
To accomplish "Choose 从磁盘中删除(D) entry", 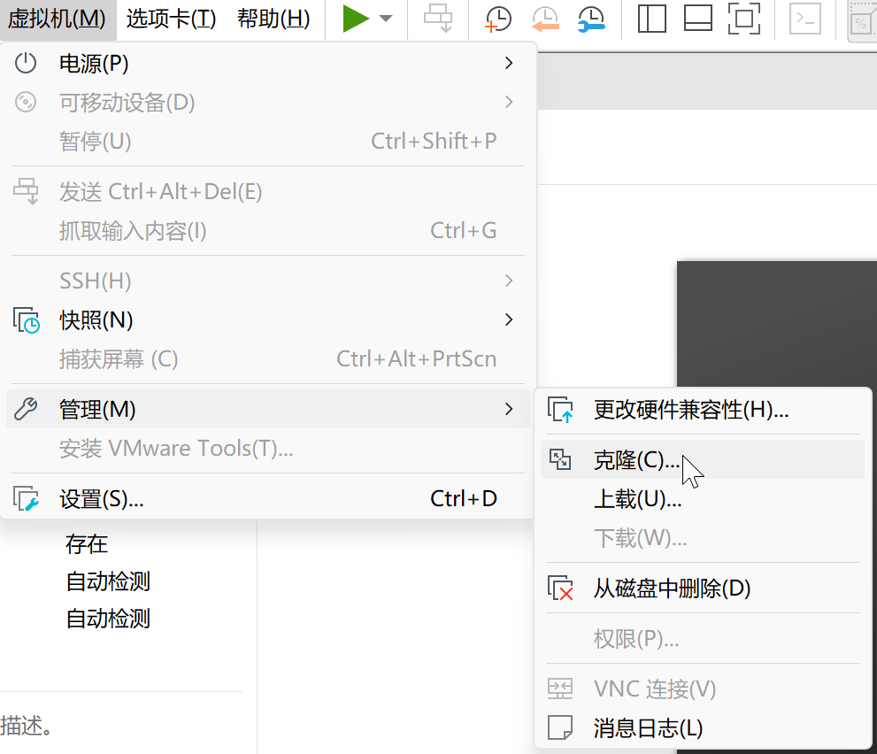I will (703, 589).
